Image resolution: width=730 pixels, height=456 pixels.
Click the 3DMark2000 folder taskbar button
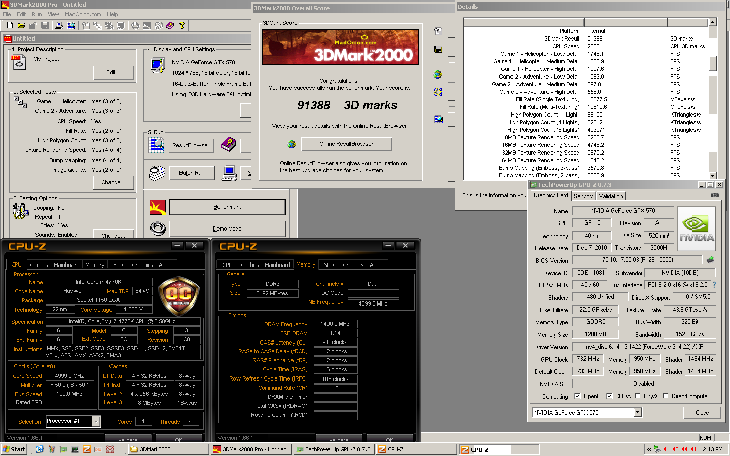169,449
